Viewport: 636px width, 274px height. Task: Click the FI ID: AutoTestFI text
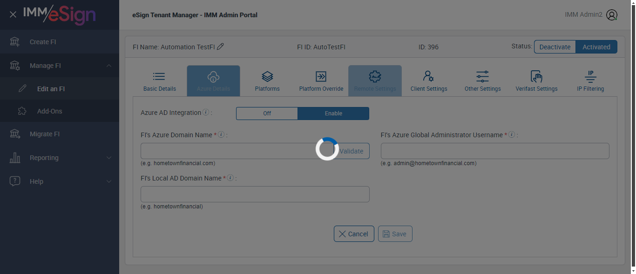click(321, 47)
